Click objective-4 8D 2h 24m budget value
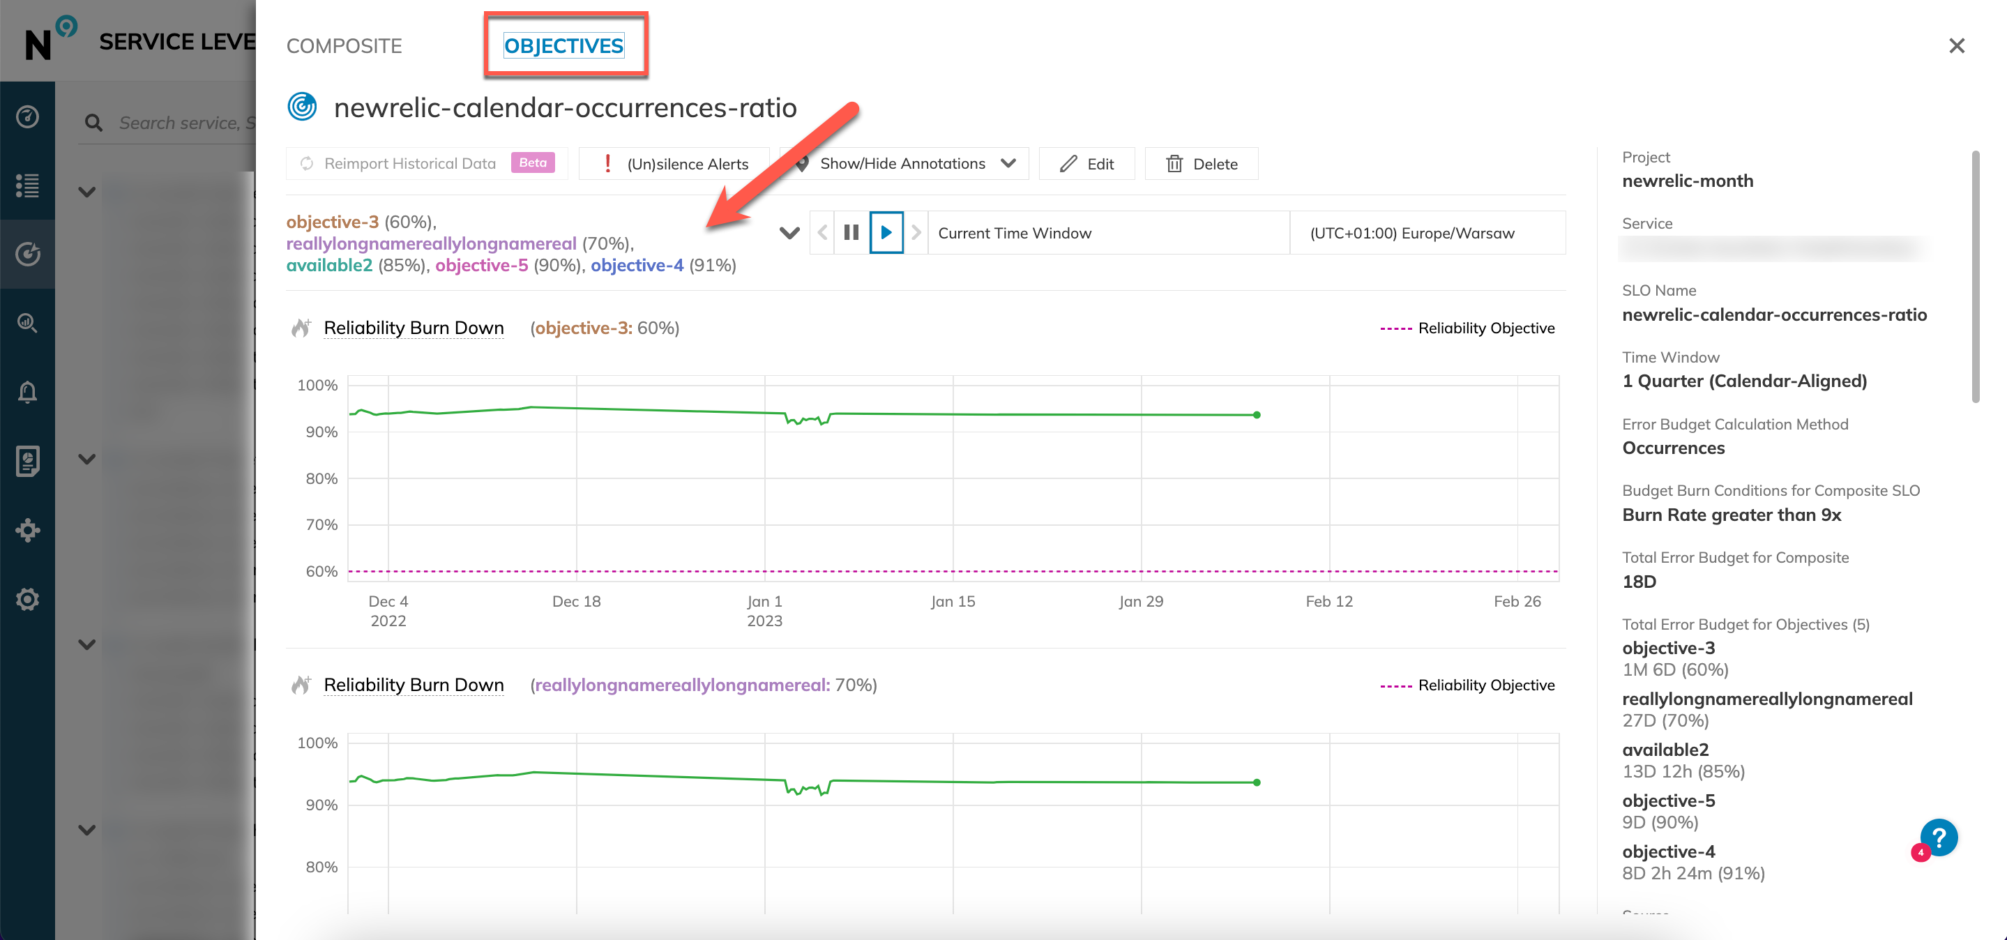2007x940 pixels. pos(1693,873)
